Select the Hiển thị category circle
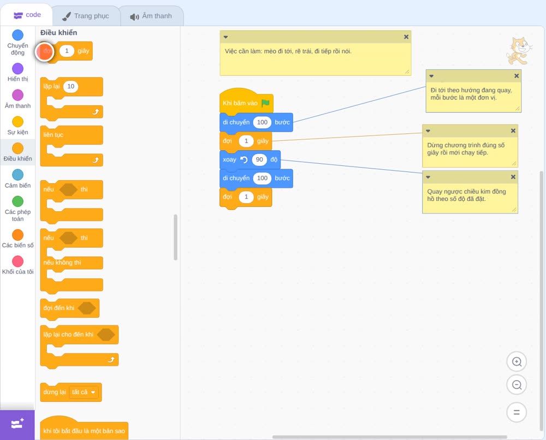This screenshot has width=546, height=440. (18, 69)
